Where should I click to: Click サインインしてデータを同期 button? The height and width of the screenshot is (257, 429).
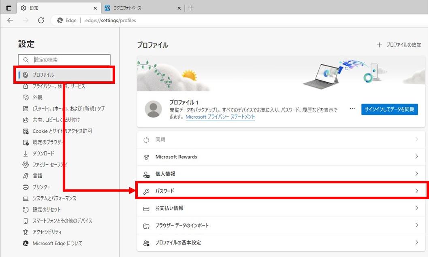point(389,109)
